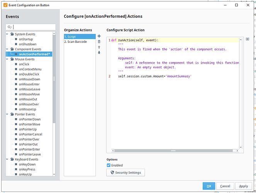
Task: Collapse the Component Events tree node
Action: pos(7,49)
